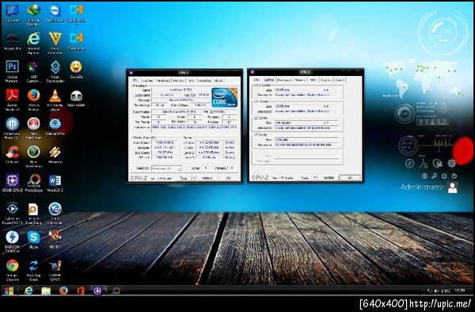This screenshot has height=312, width=475.
Task: Launch Internet Explorer from the desktop
Action: click(33, 43)
